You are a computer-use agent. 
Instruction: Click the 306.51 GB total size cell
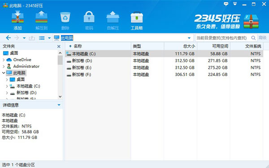[185, 75]
